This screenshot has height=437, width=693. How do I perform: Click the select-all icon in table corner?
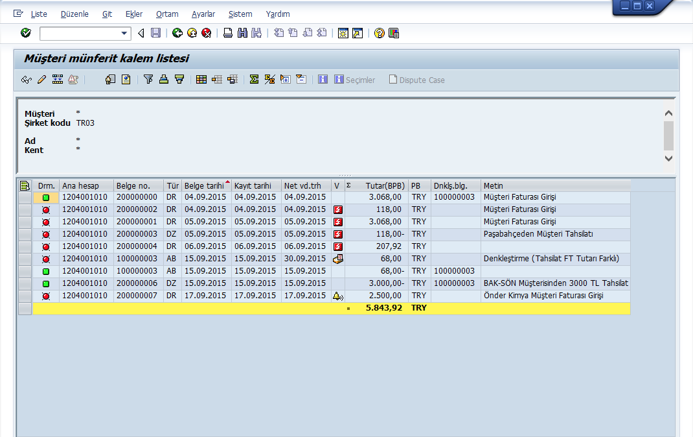[25, 186]
